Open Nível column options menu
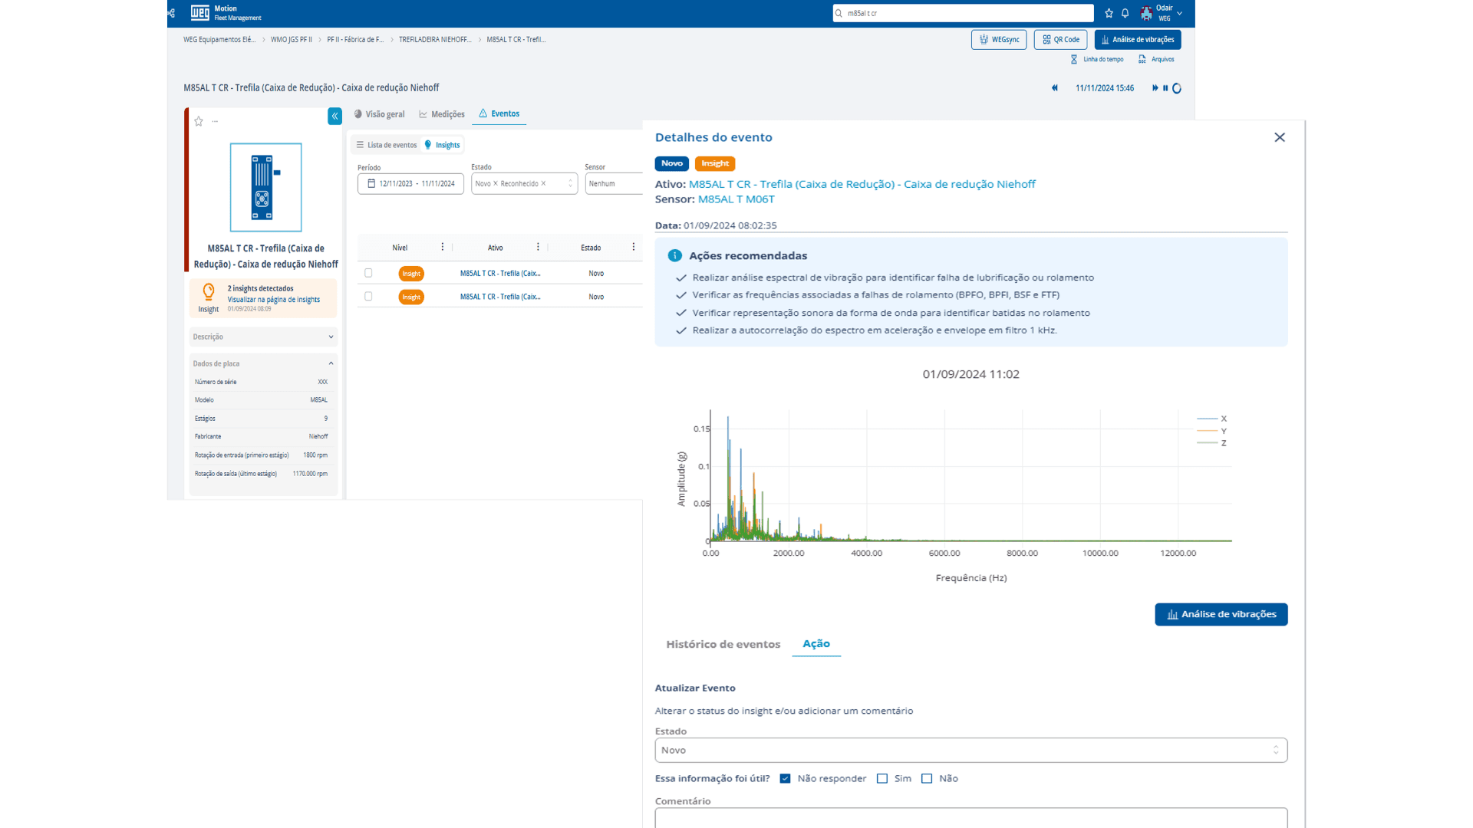Viewport: 1473px width, 828px height. click(443, 247)
